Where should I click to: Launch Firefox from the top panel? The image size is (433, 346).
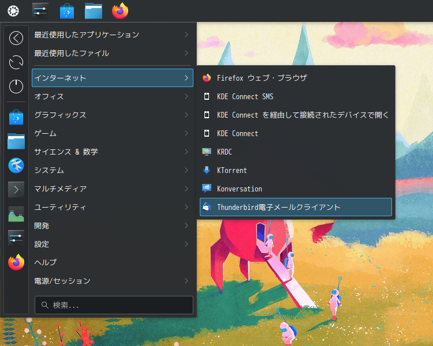coord(120,11)
